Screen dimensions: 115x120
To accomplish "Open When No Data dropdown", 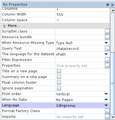I will [106, 100].
